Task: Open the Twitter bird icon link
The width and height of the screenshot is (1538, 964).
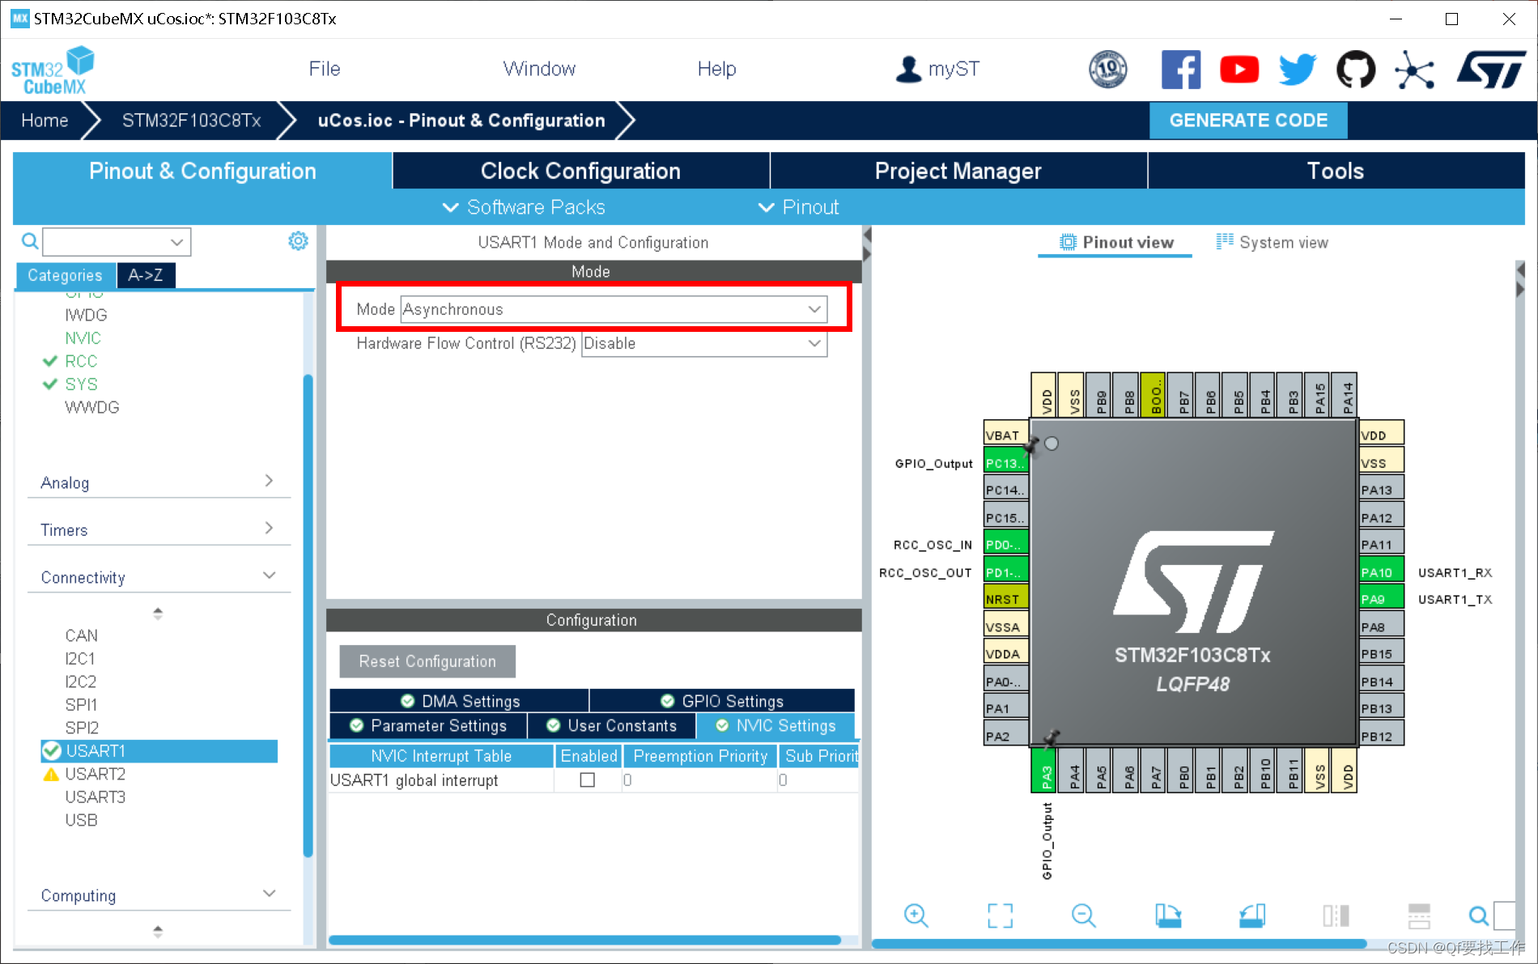Action: tap(1298, 70)
